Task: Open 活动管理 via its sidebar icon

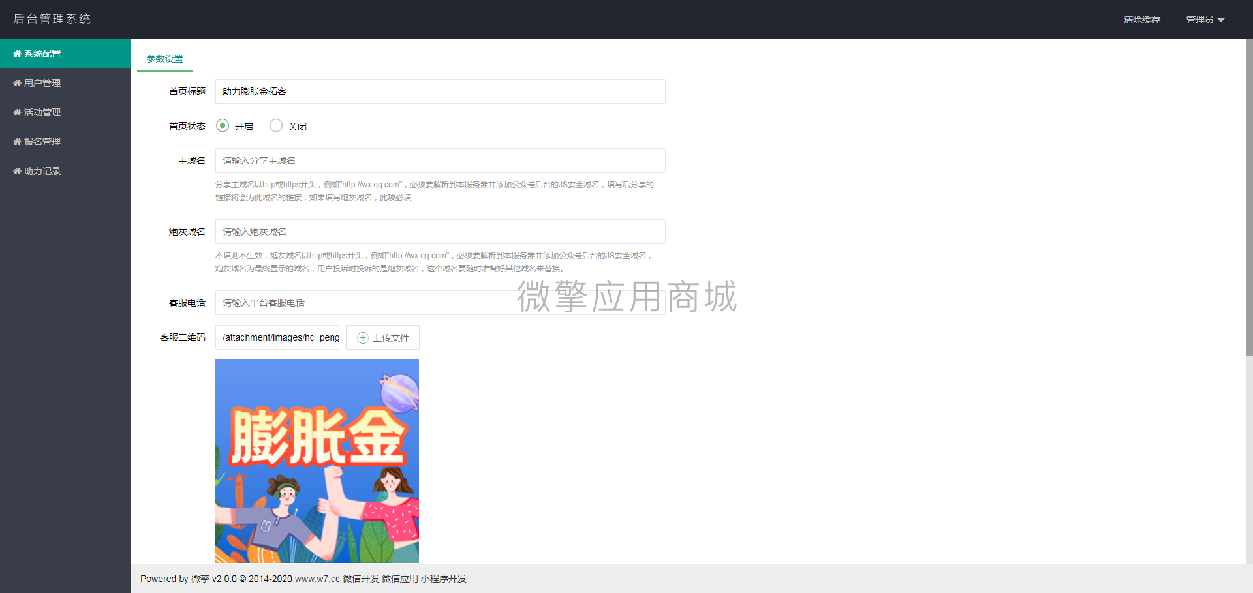Action: tap(18, 112)
